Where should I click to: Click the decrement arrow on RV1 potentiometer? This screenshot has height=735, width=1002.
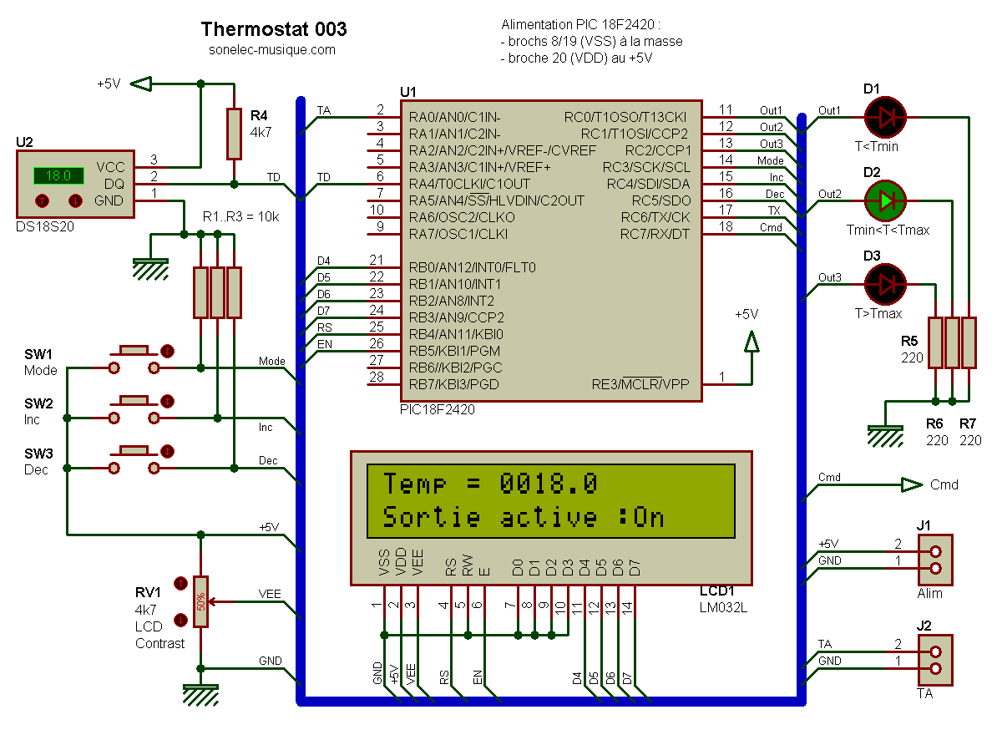pyautogui.click(x=179, y=620)
